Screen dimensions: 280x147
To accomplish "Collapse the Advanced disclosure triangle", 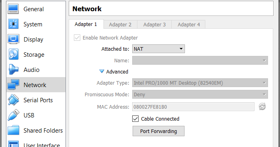I will tap(101, 72).
